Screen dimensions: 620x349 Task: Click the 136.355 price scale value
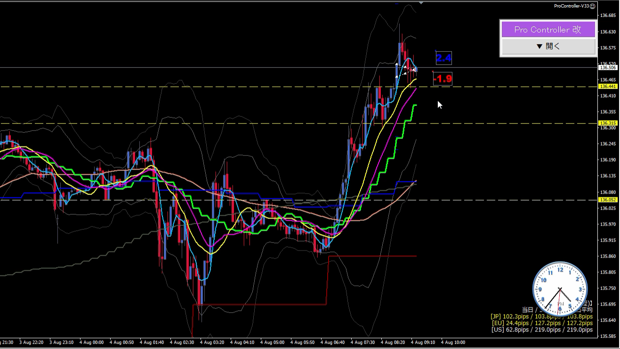click(x=608, y=112)
